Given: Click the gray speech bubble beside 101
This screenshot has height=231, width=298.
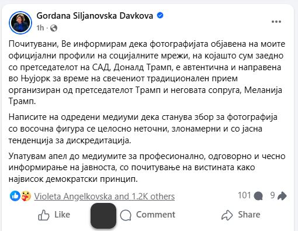Looking at the screenshot, I should pyautogui.click(x=258, y=196).
